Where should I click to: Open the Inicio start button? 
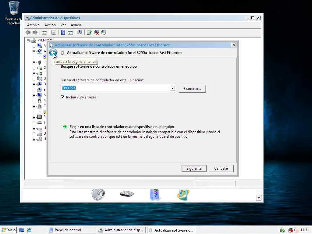pos(9,230)
